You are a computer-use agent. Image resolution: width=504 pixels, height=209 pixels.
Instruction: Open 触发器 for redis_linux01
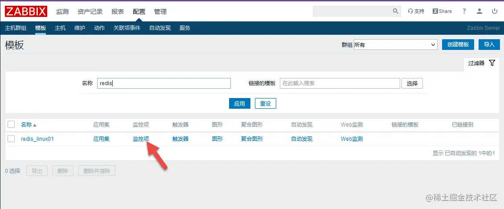pos(180,139)
